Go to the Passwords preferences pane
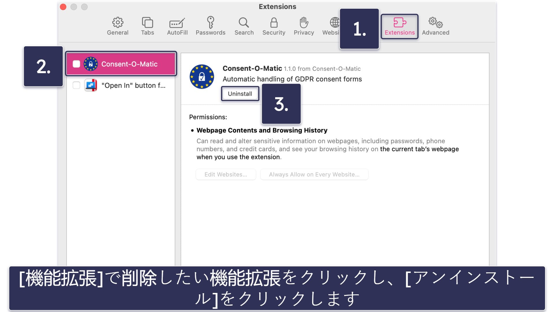554x312 pixels. click(x=210, y=26)
